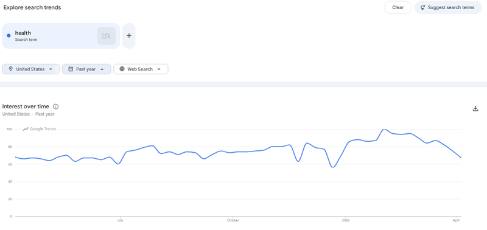Viewport: 487px width, 230px height.
Task: Open Suggest search terms
Action: pos(448,7)
